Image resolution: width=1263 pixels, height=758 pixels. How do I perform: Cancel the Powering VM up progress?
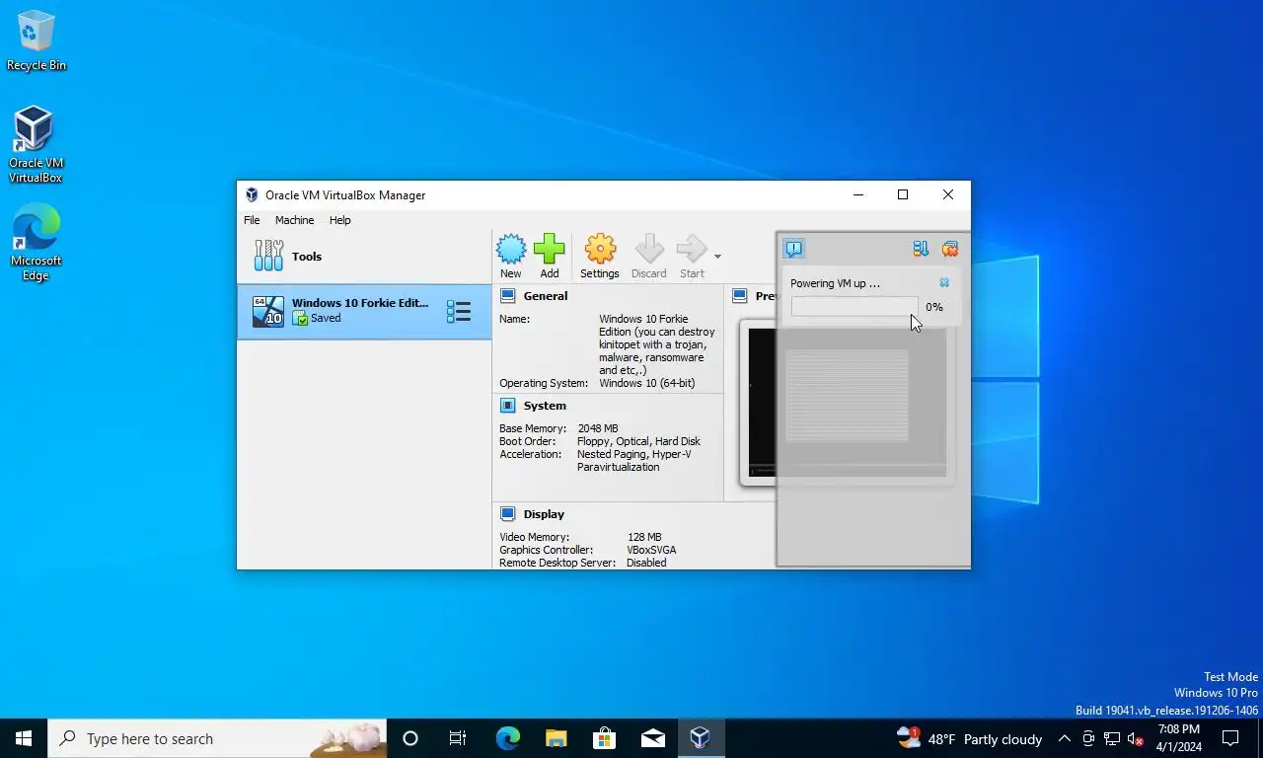tap(944, 283)
